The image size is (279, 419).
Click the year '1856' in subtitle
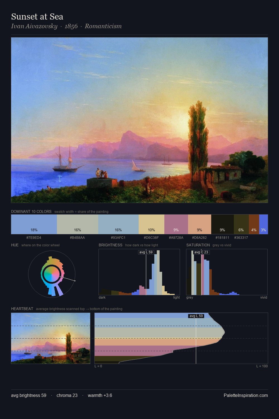click(71, 26)
